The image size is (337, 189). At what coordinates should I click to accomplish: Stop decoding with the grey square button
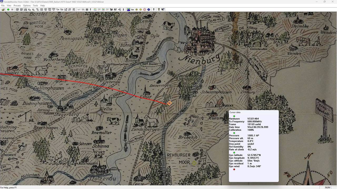click(x=12, y=9)
